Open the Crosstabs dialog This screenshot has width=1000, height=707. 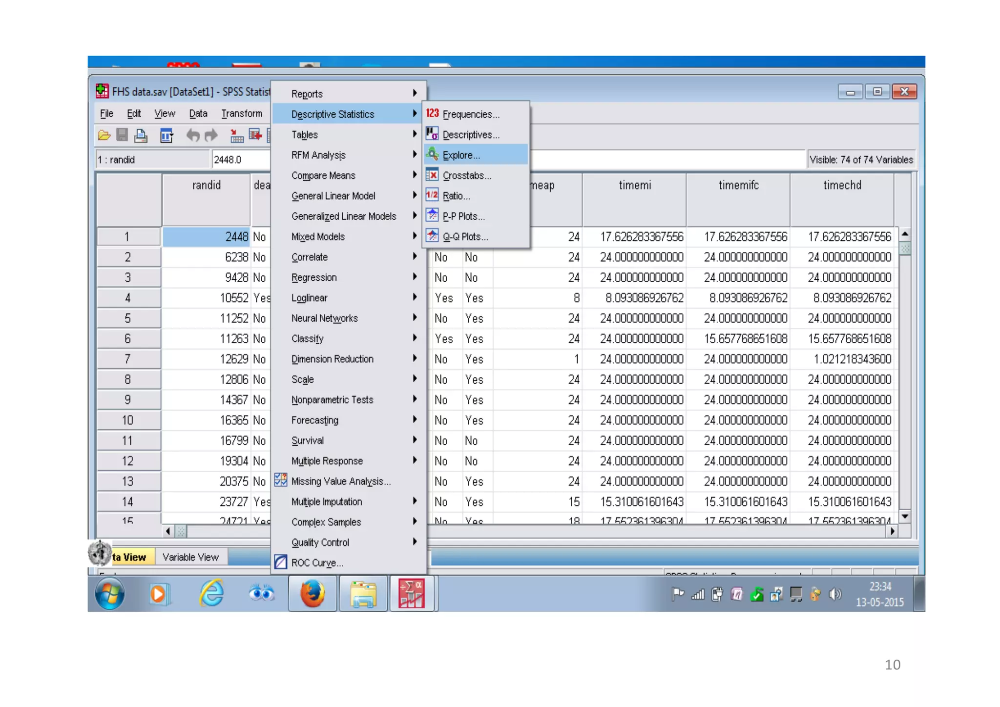(x=467, y=175)
